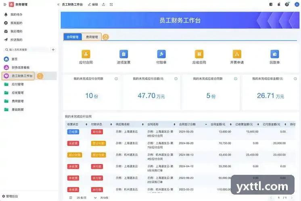Open 管理后台 settings at bottom left
The image size is (301, 201).
point(10,196)
